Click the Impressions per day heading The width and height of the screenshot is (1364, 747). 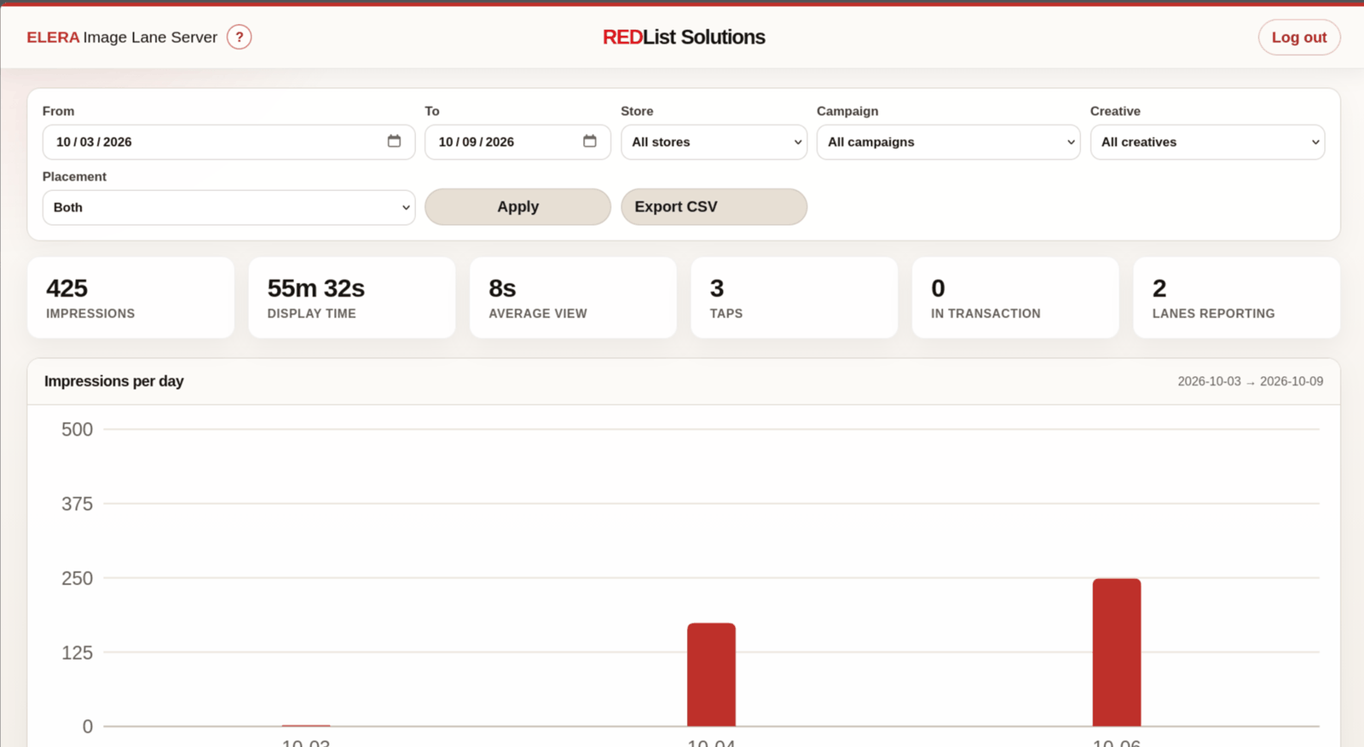114,381
